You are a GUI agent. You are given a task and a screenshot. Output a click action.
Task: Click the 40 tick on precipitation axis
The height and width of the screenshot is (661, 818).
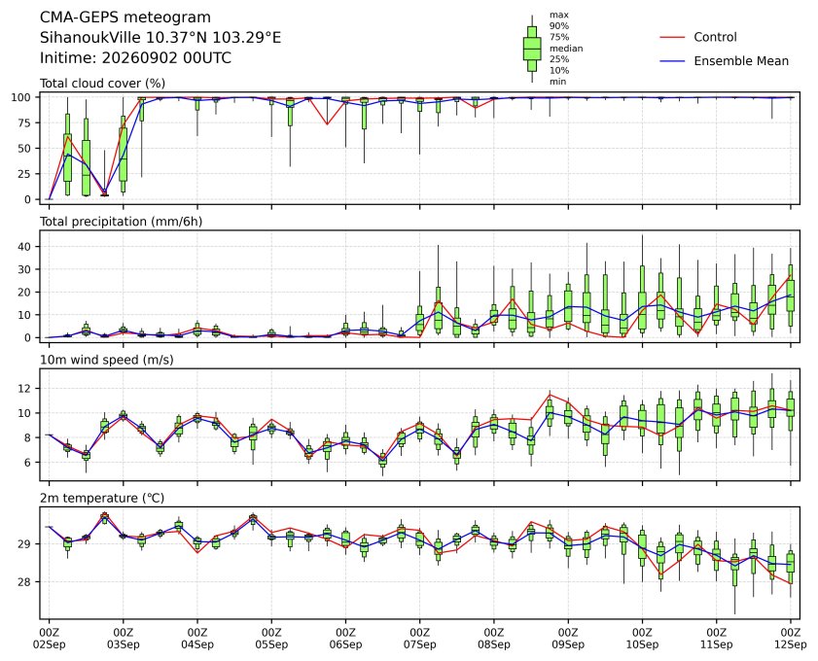25,246
